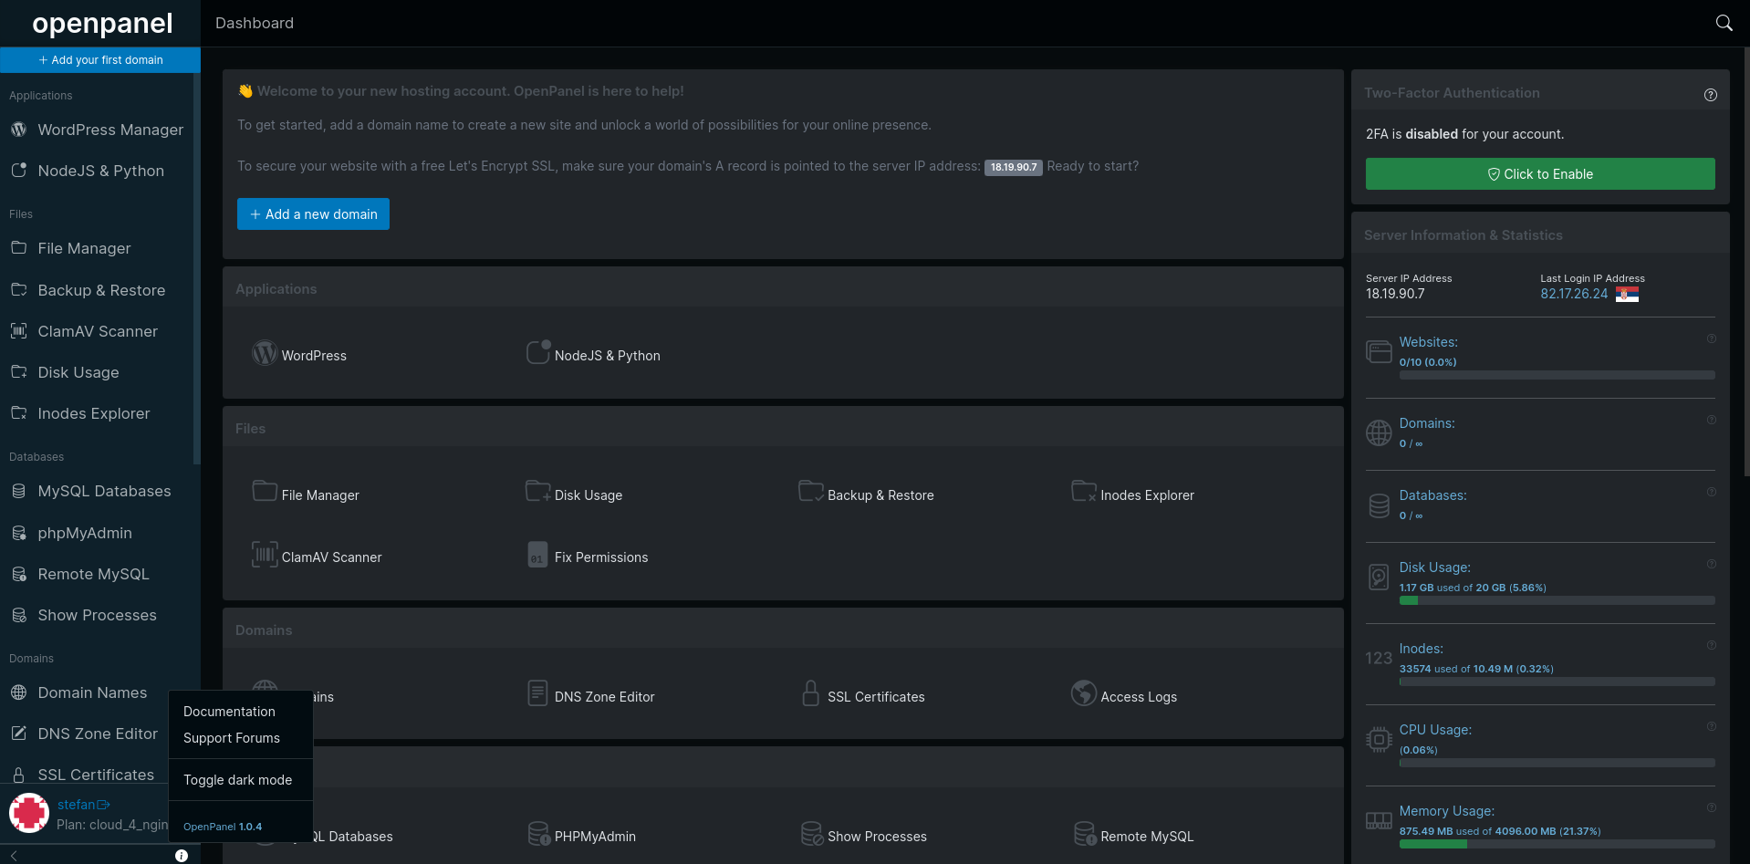Click help icon beside Websites statistic
This screenshot has height=864, width=1750.
point(1712,338)
